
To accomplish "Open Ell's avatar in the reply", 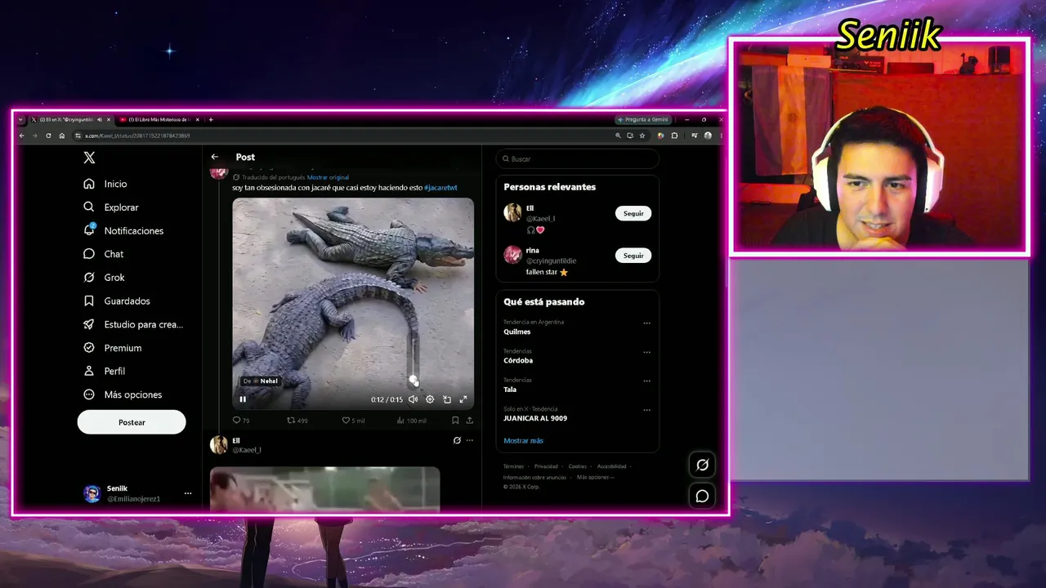I will pos(218,444).
